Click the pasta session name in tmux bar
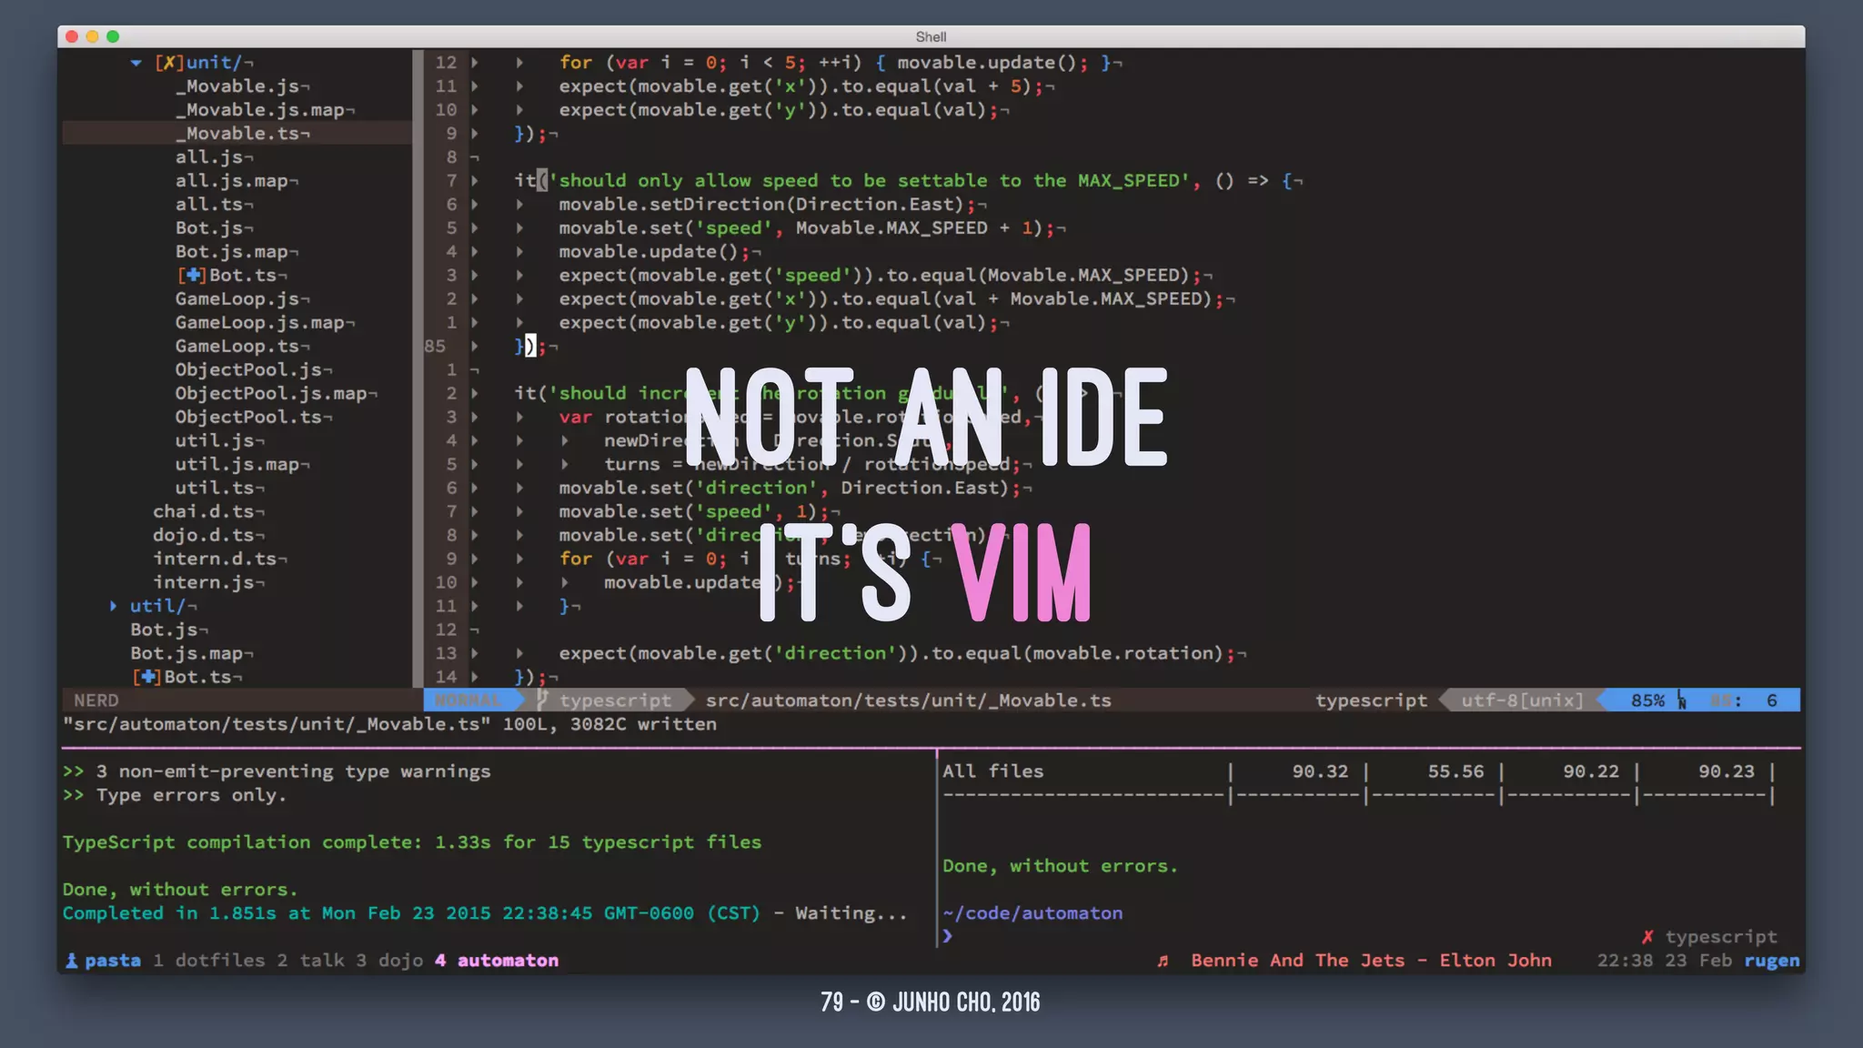1863x1048 pixels. click(113, 961)
